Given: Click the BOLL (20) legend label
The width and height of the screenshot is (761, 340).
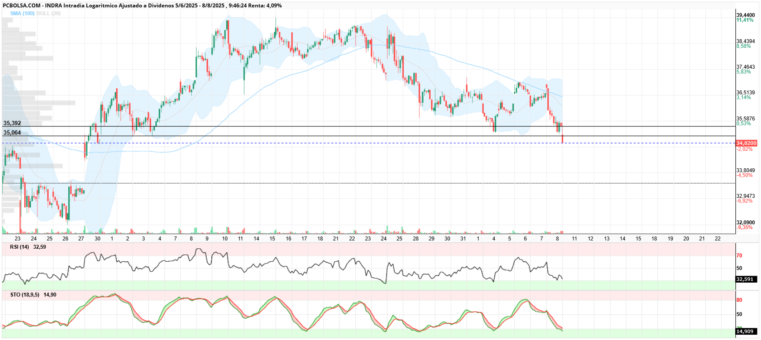Looking at the screenshot, I should [48, 13].
